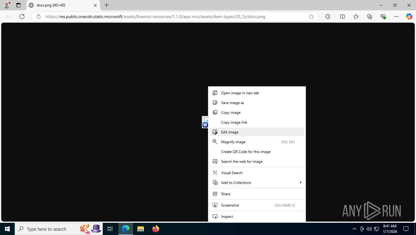The height and width of the screenshot is (235, 416).
Task: Open Settings and more ellipsis menu
Action: click(x=396, y=17)
